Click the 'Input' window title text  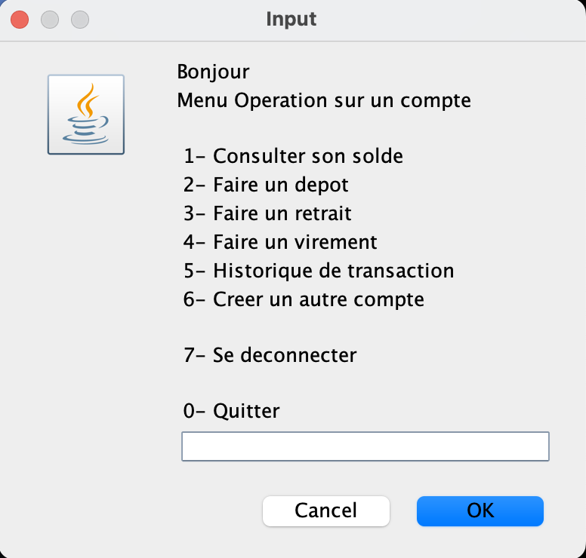click(291, 19)
